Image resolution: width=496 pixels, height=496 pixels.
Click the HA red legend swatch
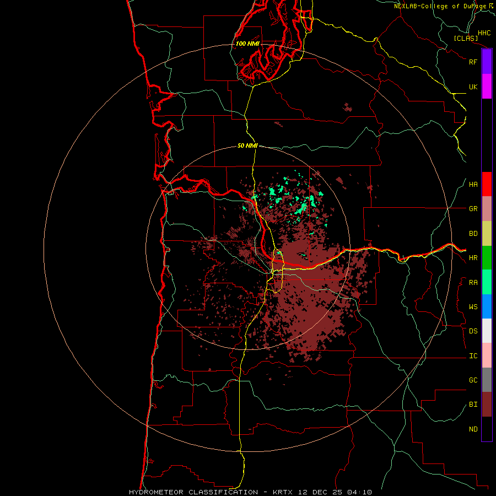click(487, 184)
